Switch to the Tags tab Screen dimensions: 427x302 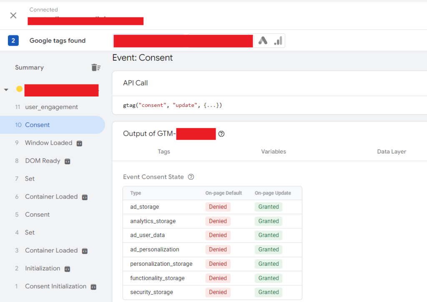click(x=164, y=151)
